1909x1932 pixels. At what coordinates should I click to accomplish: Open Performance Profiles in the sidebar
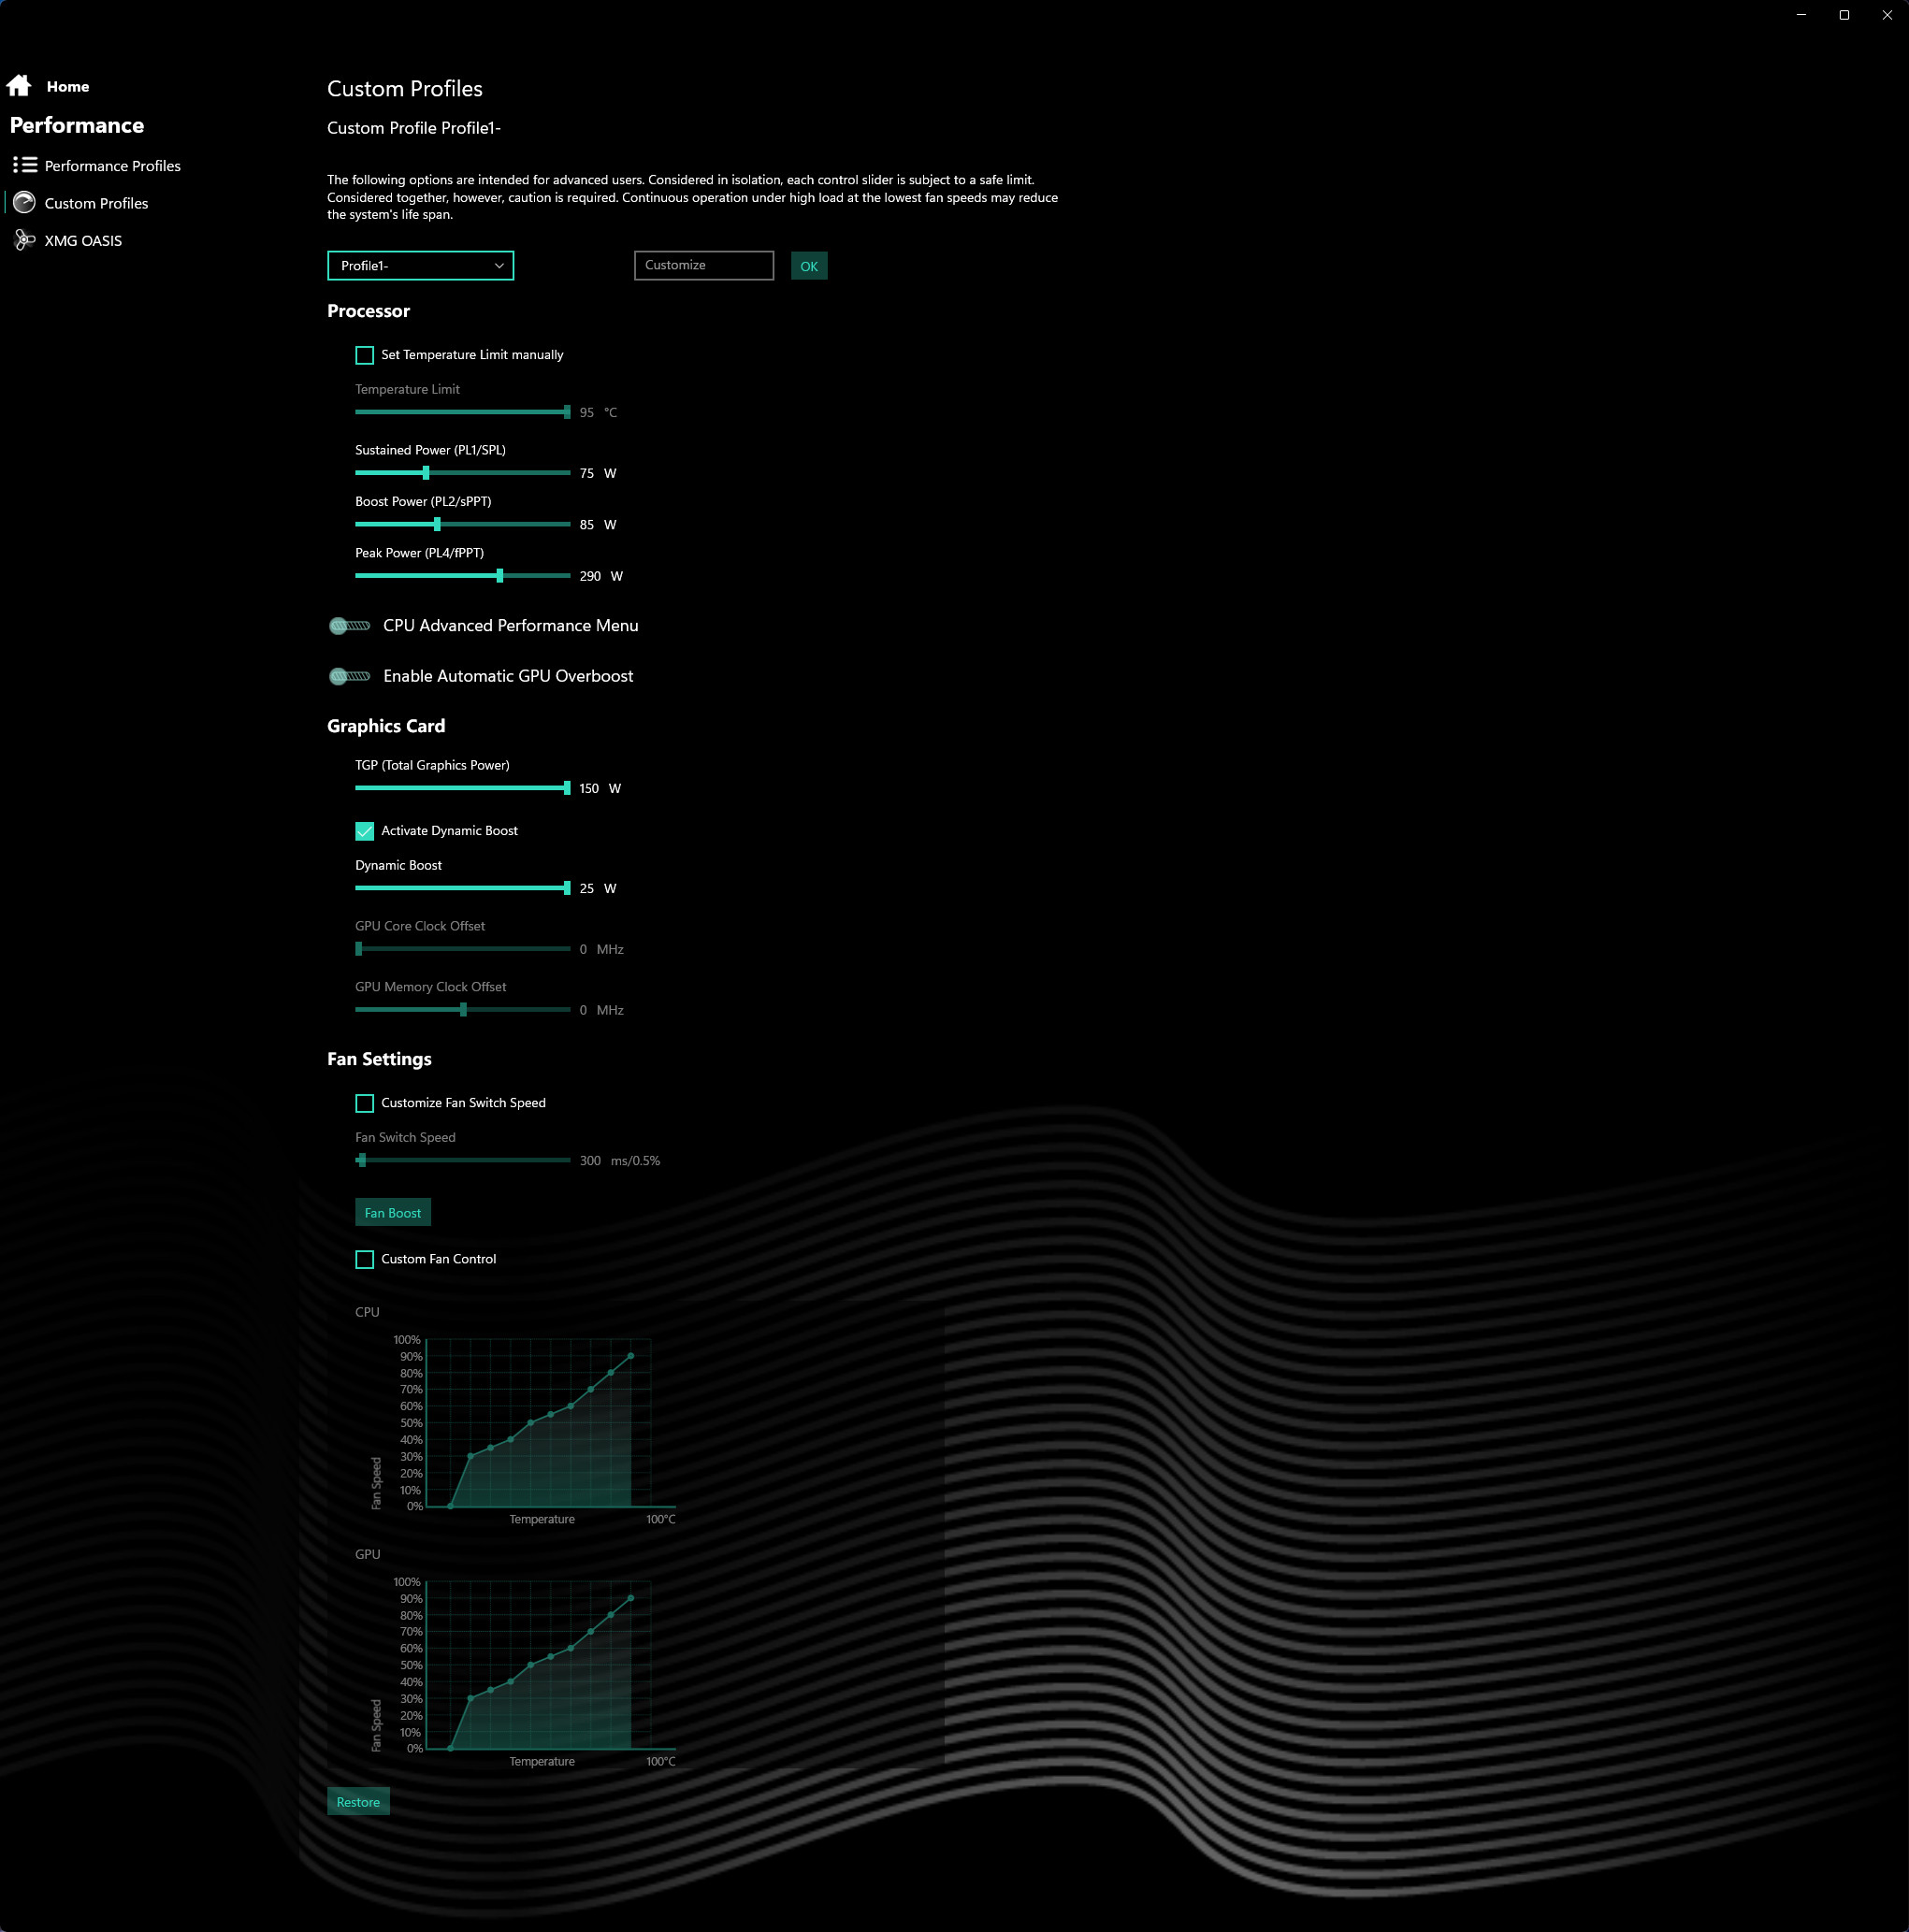(x=112, y=166)
